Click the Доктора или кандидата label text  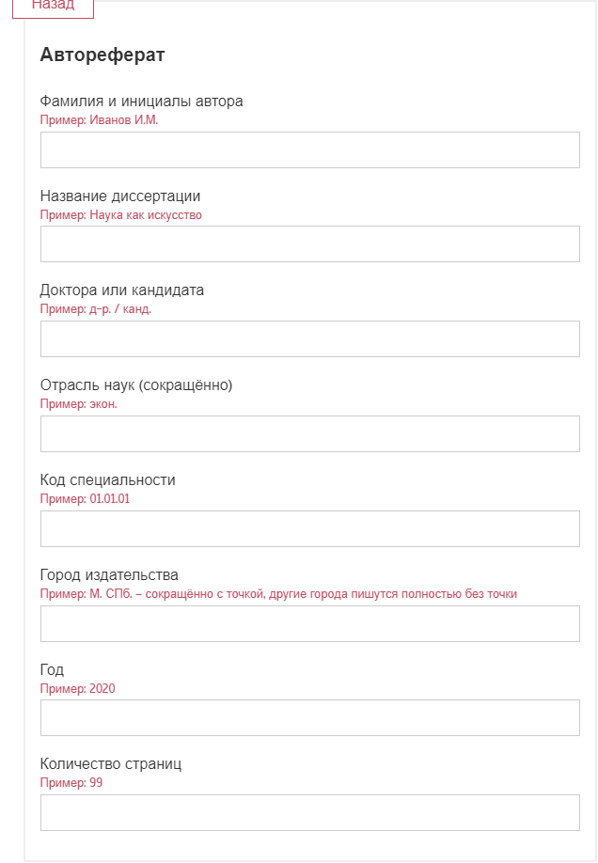[121, 290]
